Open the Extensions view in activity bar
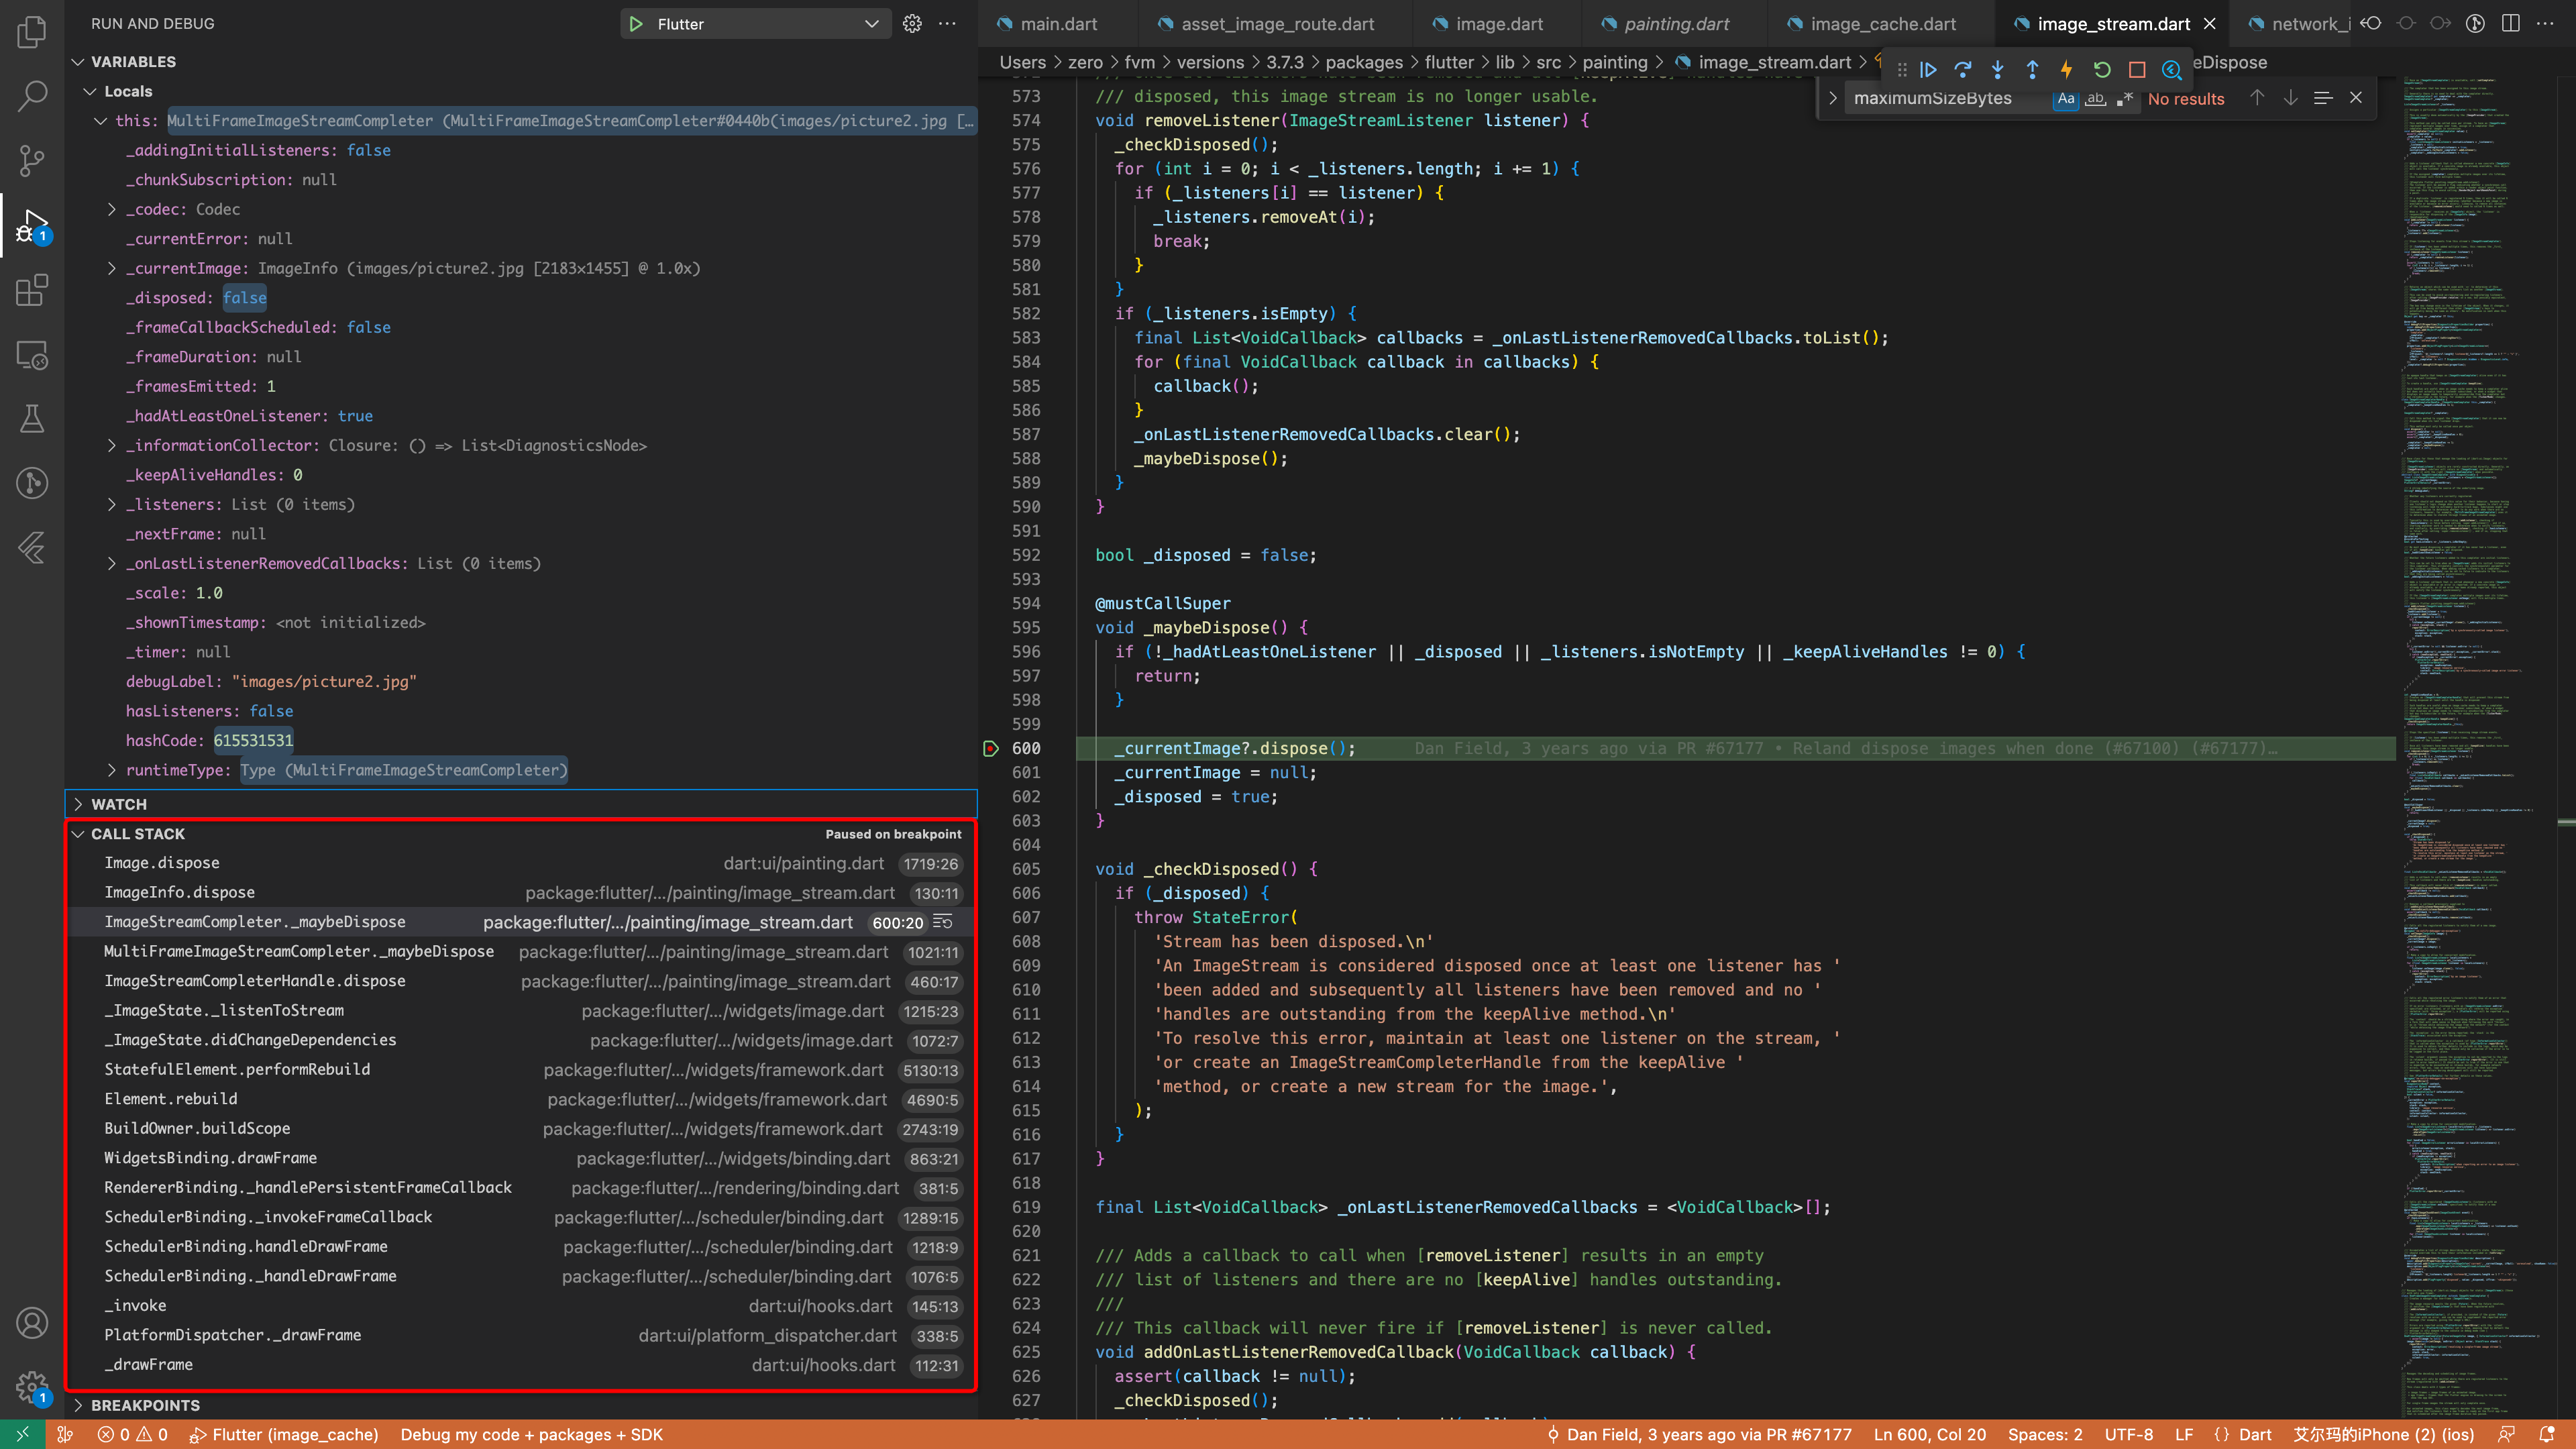The height and width of the screenshot is (1449, 2576). pos(32,291)
